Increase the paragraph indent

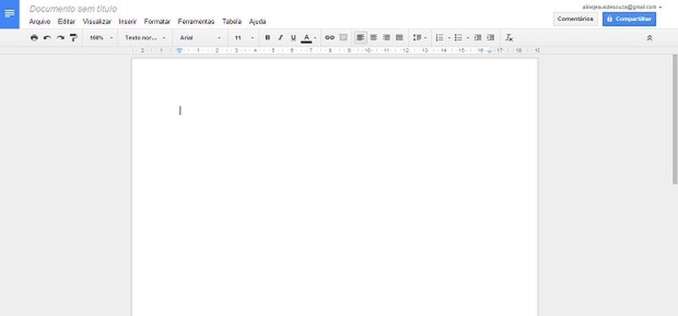pyautogui.click(x=491, y=38)
